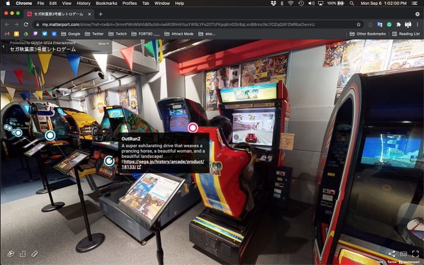The image size is (424, 265).
Task: Open the Window menu
Action: click(161, 3)
